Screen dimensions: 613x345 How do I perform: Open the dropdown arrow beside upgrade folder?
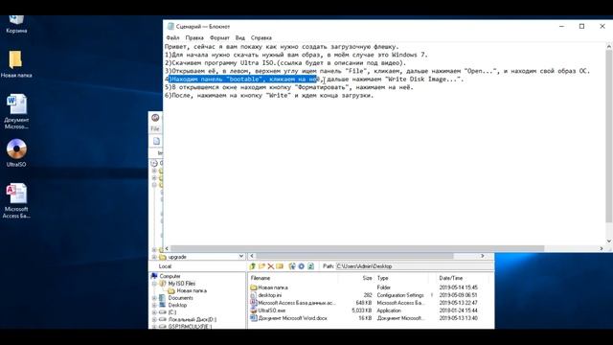click(x=241, y=256)
